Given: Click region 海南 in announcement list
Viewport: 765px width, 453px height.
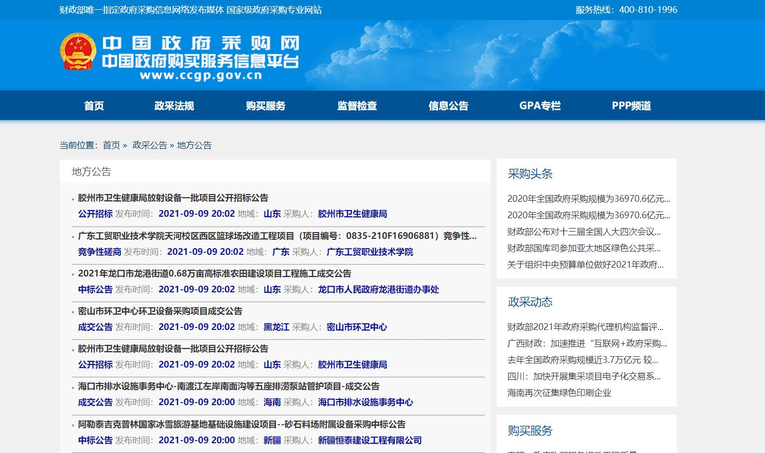Looking at the screenshot, I should click(x=272, y=402).
